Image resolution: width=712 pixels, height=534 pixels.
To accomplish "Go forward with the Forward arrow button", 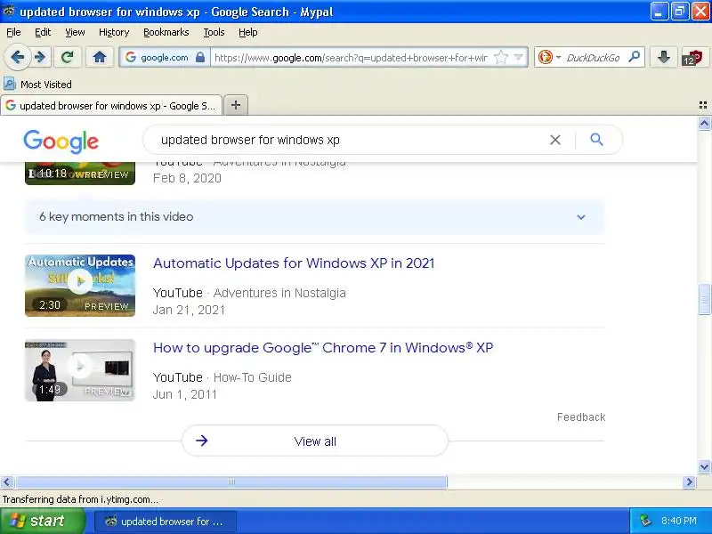I will (40, 58).
